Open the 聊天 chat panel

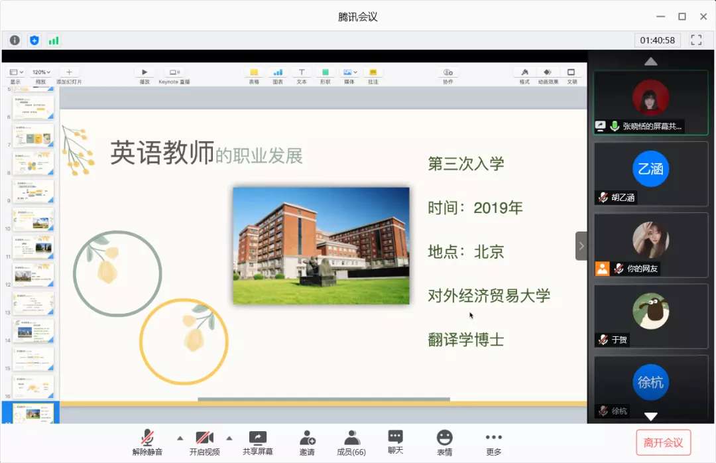point(396,442)
